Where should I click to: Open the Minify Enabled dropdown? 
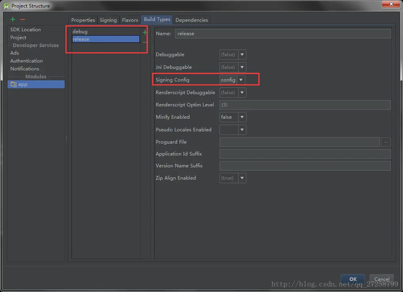242,117
